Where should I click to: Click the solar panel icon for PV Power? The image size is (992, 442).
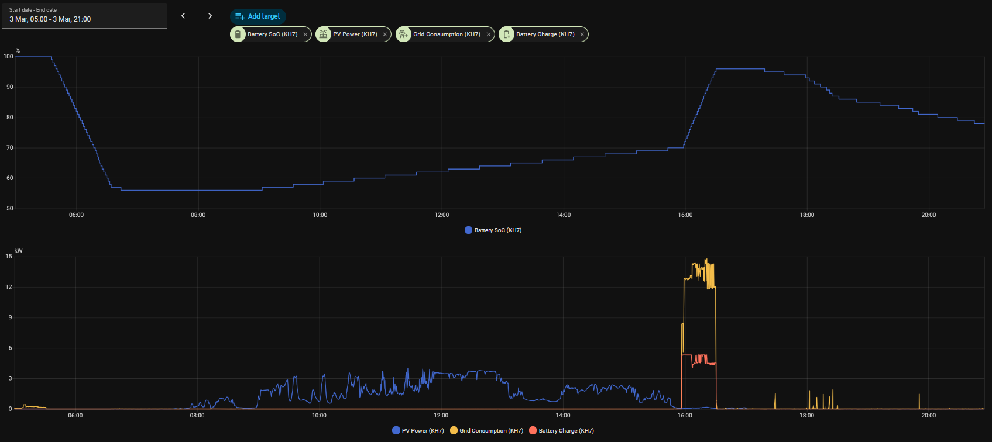point(323,34)
